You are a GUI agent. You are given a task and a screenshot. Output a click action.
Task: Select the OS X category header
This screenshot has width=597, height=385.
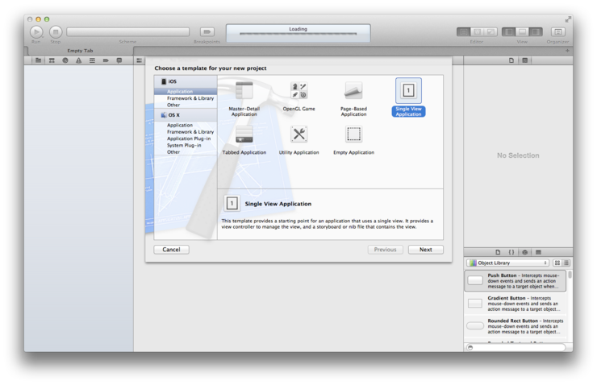pyautogui.click(x=186, y=115)
